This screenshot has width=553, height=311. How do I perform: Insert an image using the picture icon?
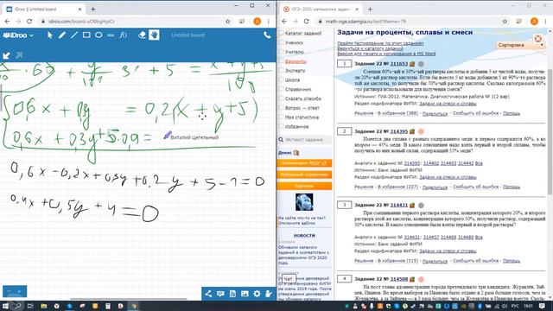click(245, 294)
